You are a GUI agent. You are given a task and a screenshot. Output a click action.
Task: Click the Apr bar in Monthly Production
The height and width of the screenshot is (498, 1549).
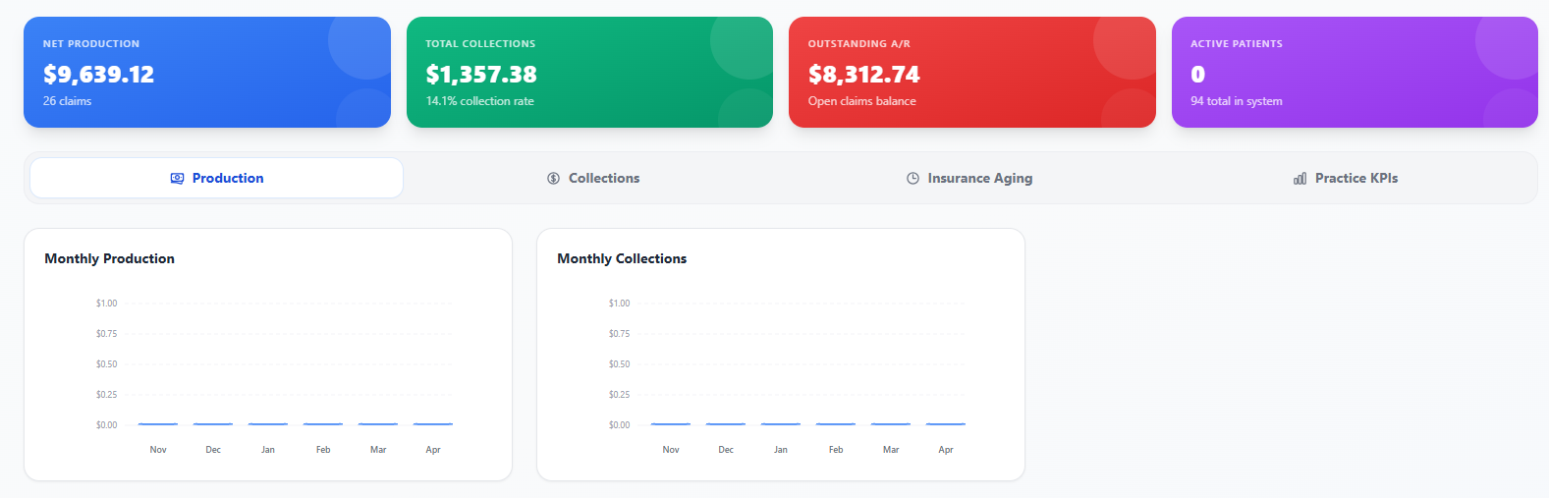(433, 424)
